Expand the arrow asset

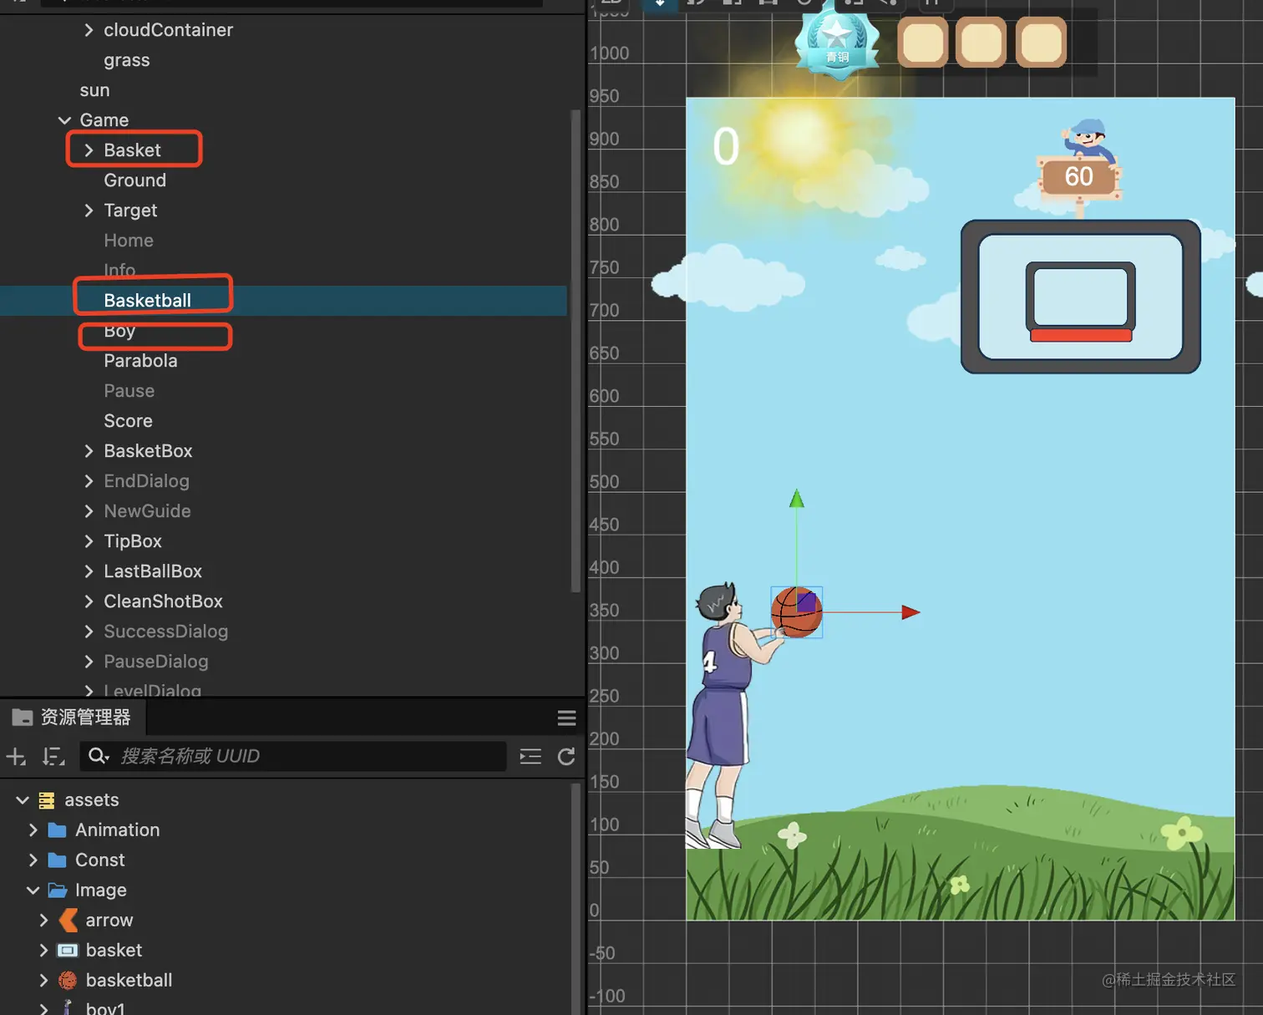pyautogui.click(x=44, y=921)
